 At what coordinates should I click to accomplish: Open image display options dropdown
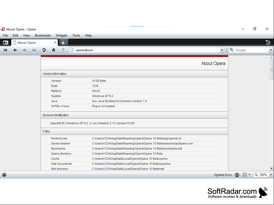point(249,175)
